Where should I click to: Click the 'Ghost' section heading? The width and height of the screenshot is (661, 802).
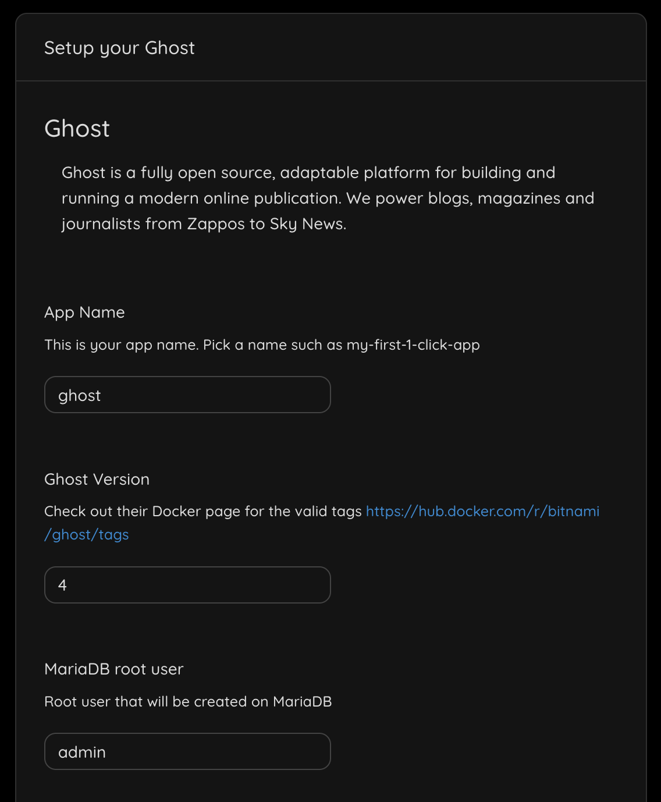(x=77, y=129)
